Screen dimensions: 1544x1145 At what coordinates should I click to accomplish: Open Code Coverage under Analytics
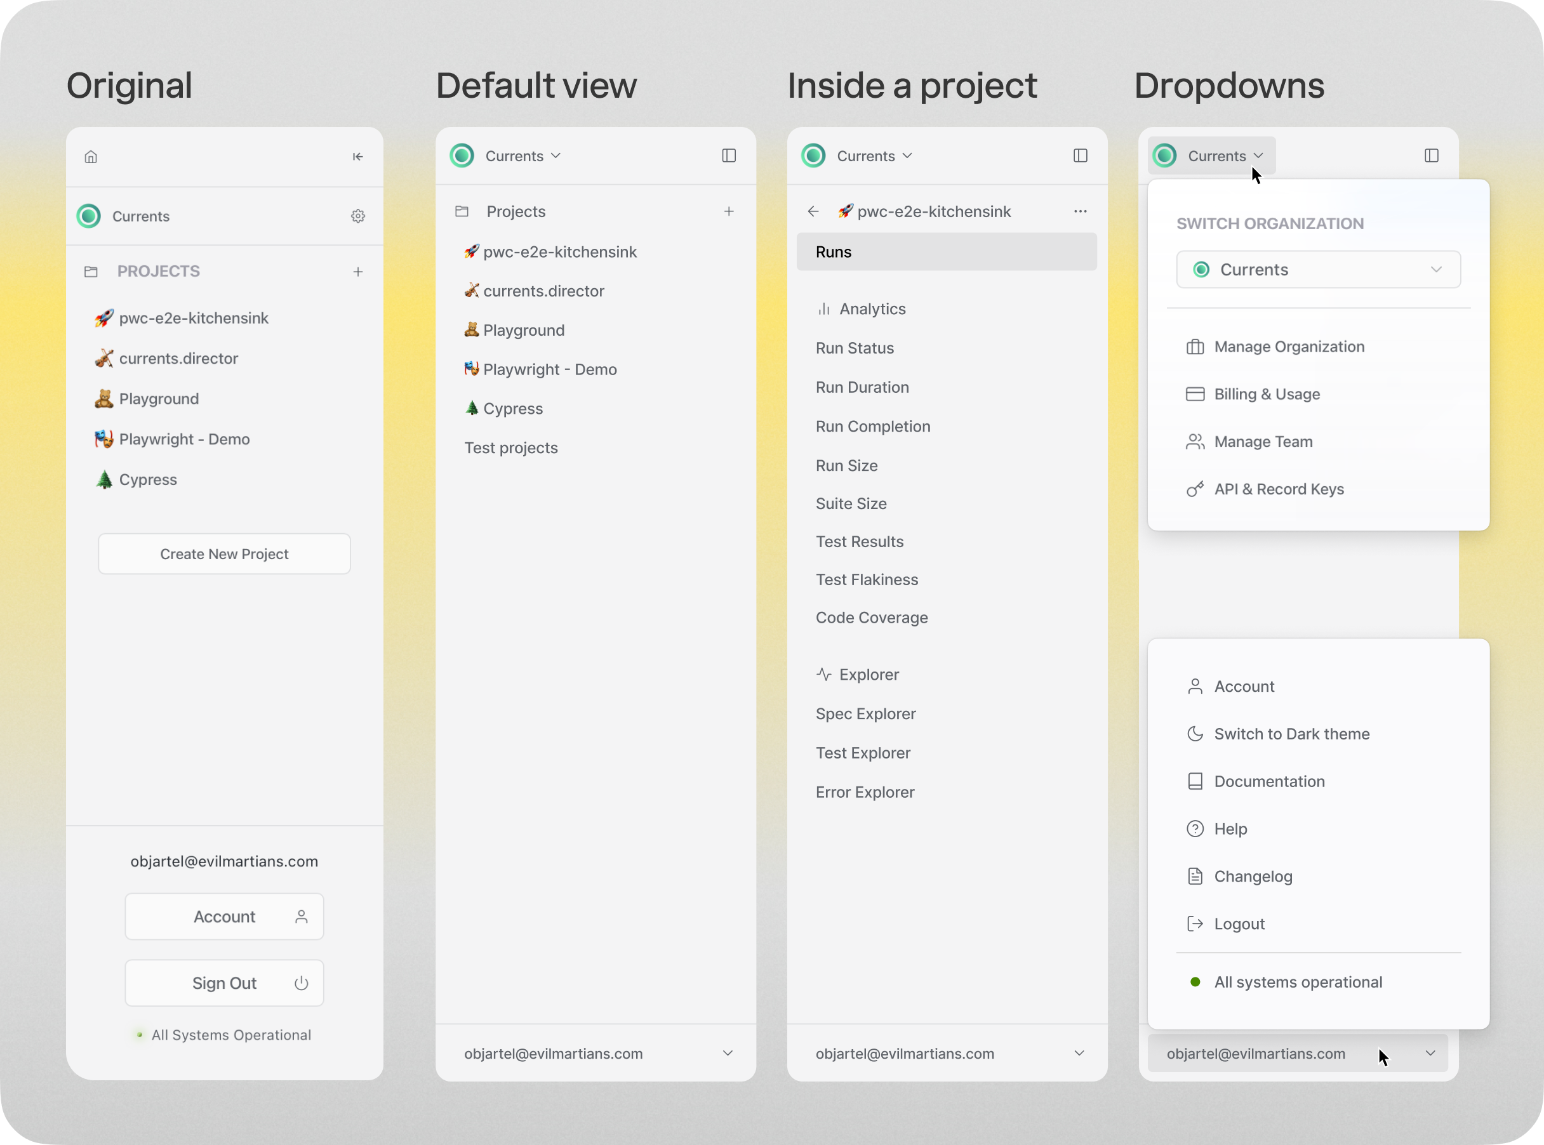coord(872,618)
